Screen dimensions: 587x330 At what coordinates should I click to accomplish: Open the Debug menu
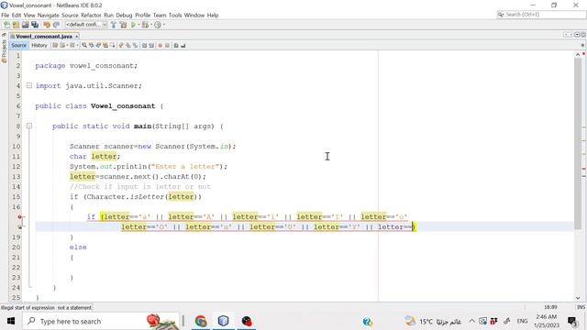tap(124, 16)
